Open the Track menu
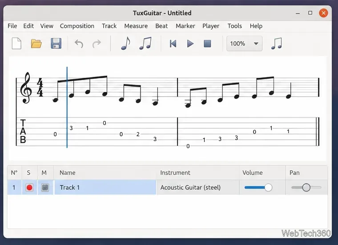Screen dimensions: 338x245 [109, 26]
